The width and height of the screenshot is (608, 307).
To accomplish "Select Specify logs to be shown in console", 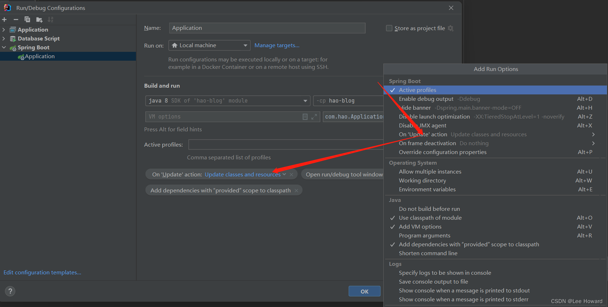I will 495,273.
